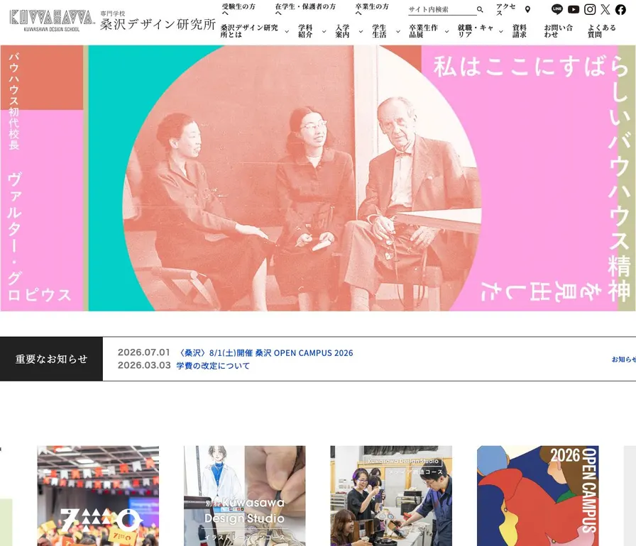Click the Gropius hero banner image

(x=318, y=178)
